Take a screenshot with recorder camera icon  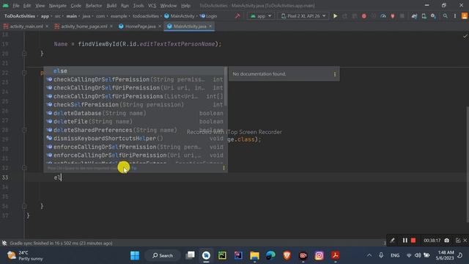tap(446, 241)
